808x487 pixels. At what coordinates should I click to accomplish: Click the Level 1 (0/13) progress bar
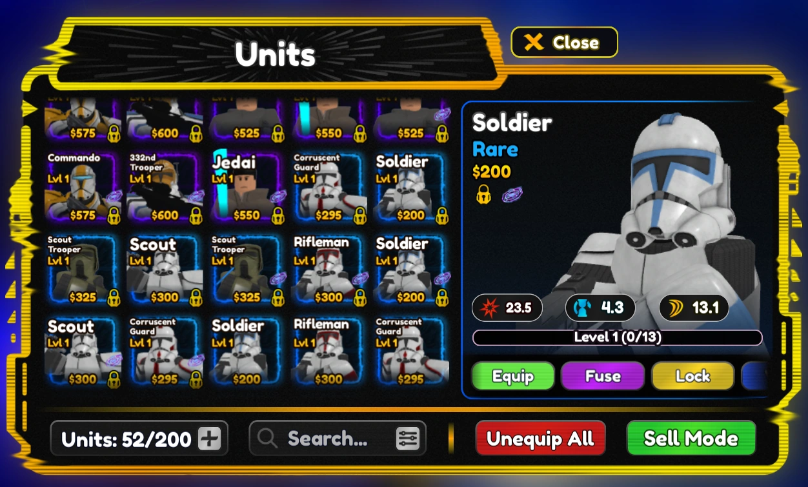coord(617,337)
